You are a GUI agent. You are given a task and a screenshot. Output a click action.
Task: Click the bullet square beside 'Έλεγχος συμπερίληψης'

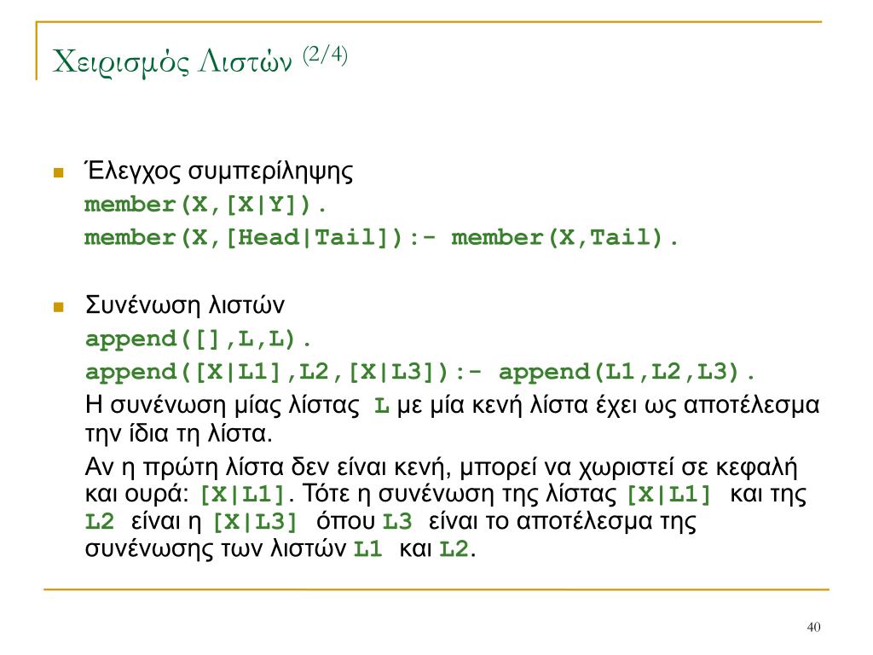59,172
